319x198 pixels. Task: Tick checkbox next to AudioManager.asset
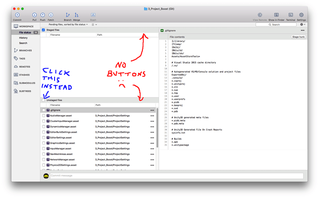tap(43, 116)
